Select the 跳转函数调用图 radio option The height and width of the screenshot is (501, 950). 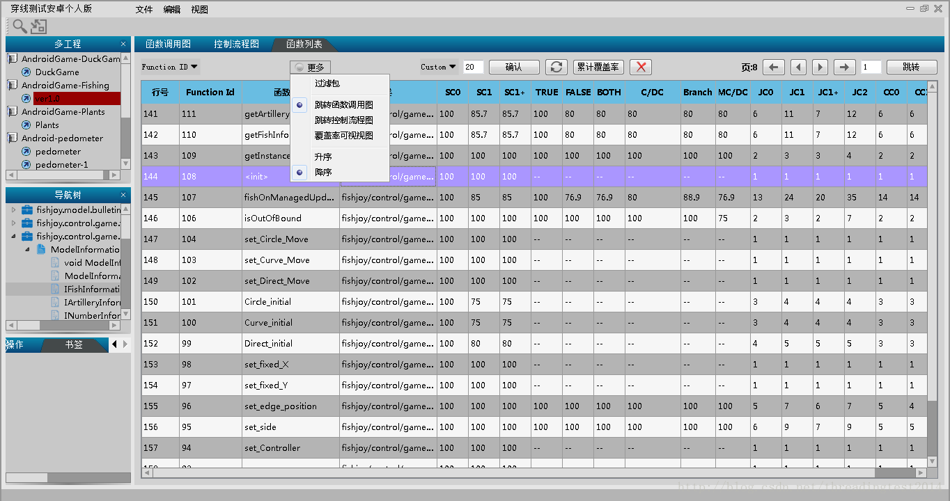coord(299,104)
